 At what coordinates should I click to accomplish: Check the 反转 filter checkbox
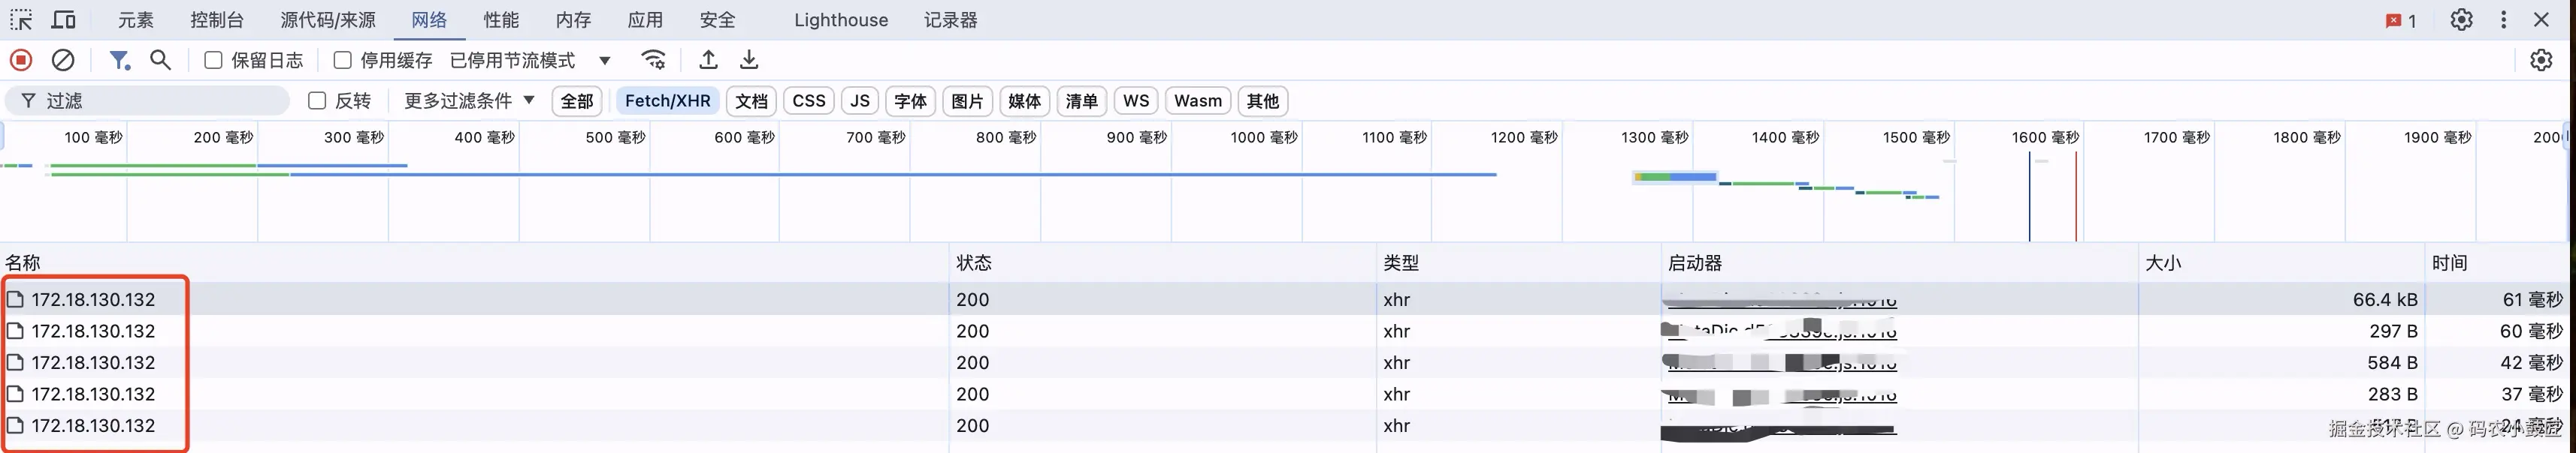[x=317, y=100]
